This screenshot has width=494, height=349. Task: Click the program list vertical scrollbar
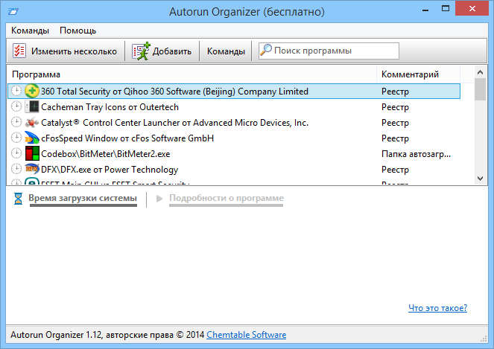point(481,127)
